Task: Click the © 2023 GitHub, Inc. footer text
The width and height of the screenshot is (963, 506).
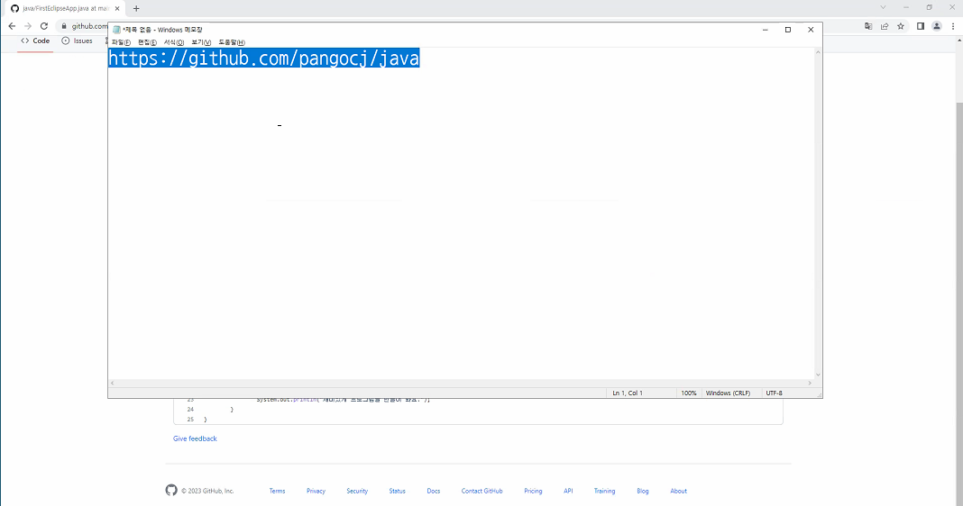Action: click(x=207, y=491)
